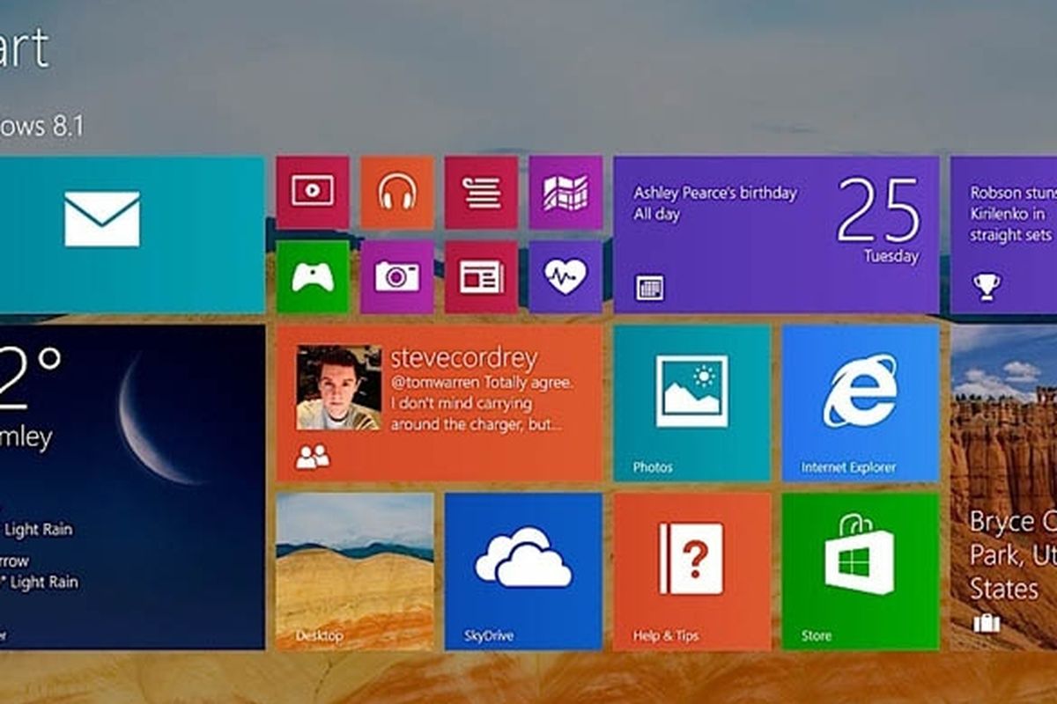Open the Health & Fitness heart tile

click(x=565, y=277)
